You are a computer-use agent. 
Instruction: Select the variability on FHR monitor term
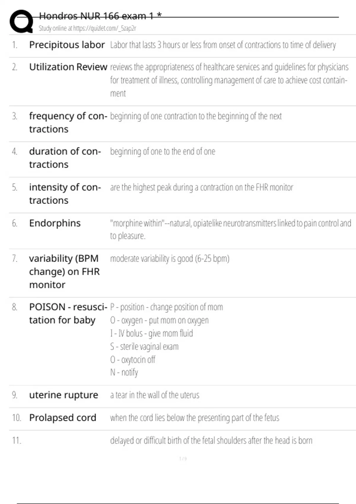pyautogui.click(x=64, y=271)
